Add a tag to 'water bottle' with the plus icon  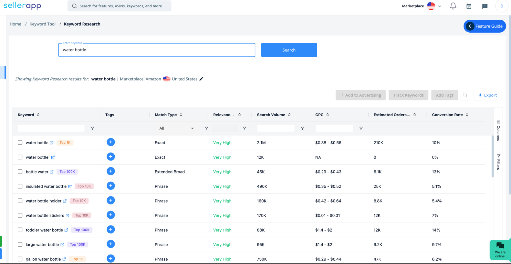point(111,142)
